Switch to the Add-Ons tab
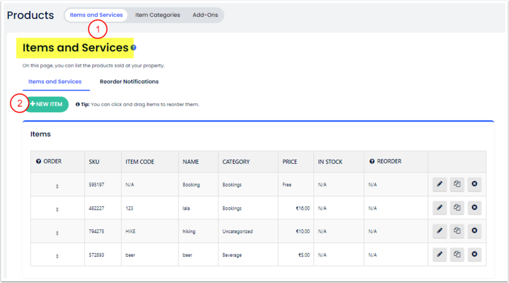The image size is (509, 283). coord(205,15)
